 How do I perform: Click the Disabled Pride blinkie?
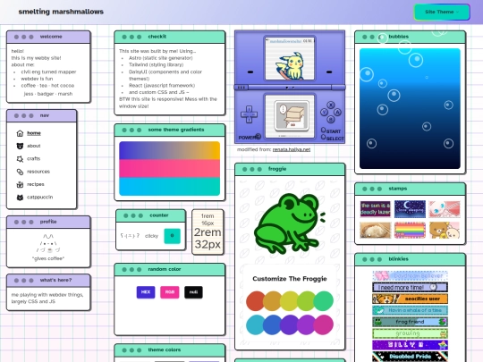[410, 357]
